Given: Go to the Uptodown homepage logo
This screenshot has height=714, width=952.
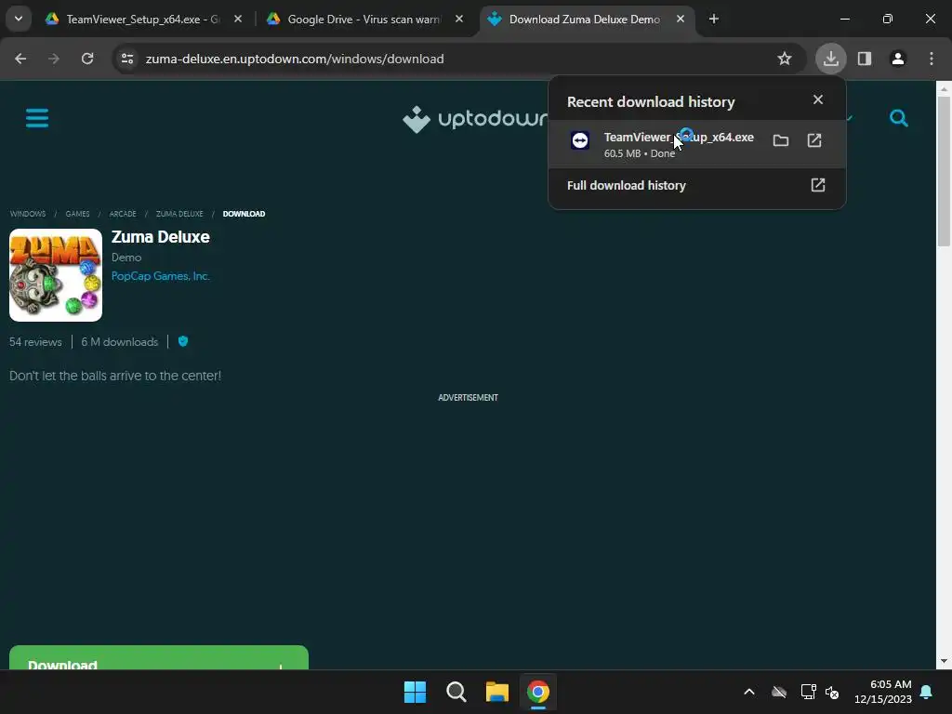Looking at the screenshot, I should [x=475, y=119].
